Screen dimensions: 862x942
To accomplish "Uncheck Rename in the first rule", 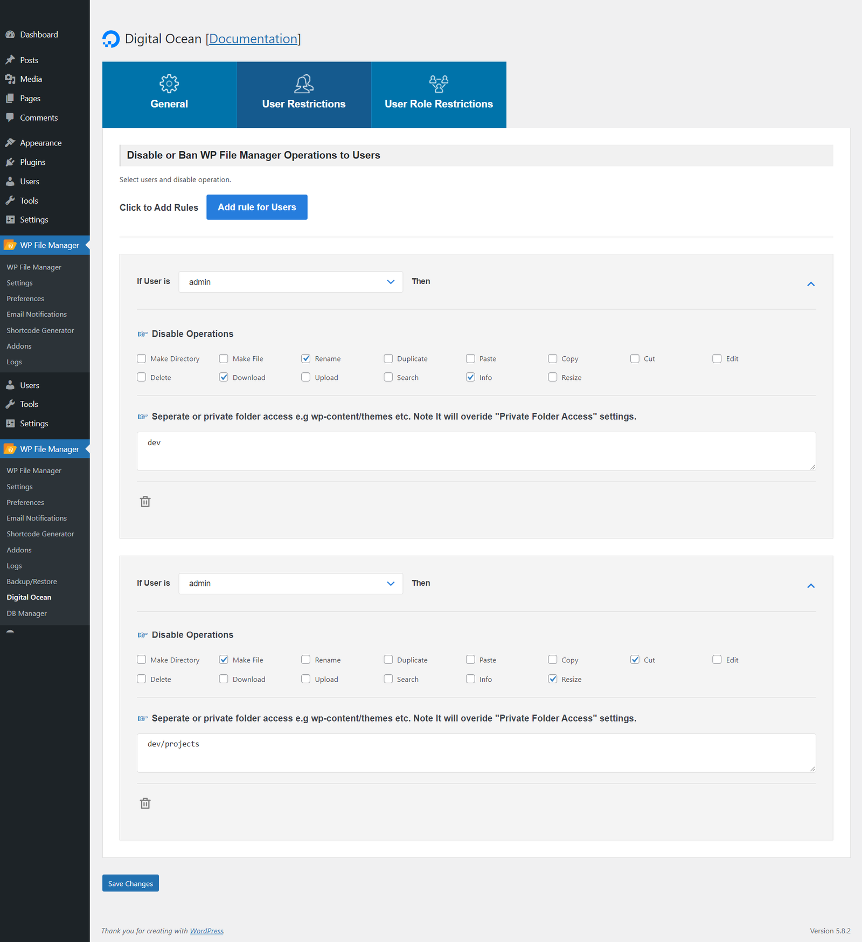I will click(306, 358).
